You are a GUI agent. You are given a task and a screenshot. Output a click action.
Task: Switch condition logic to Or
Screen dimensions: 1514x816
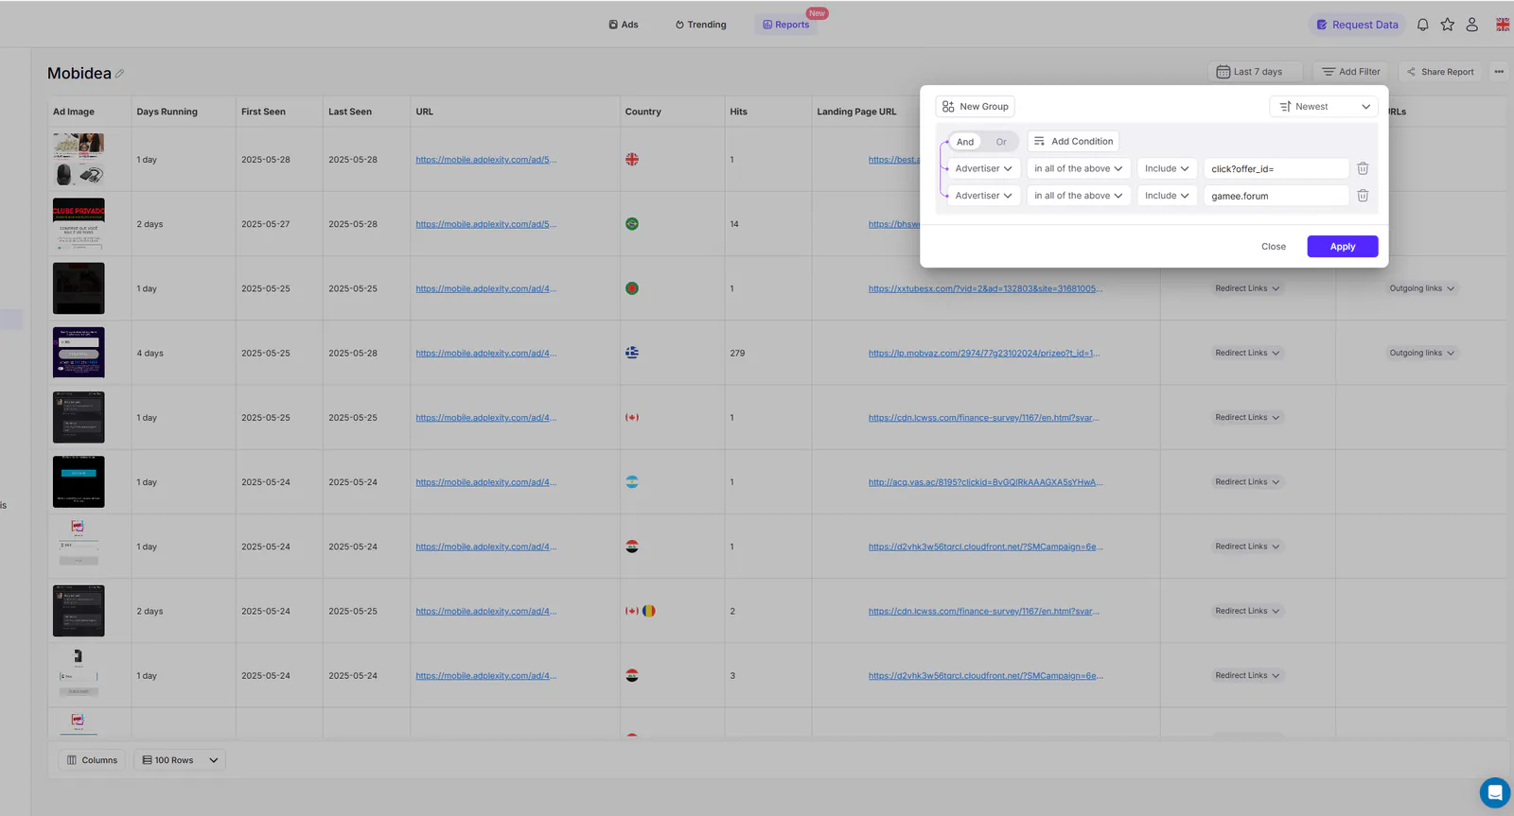pos(1001,142)
